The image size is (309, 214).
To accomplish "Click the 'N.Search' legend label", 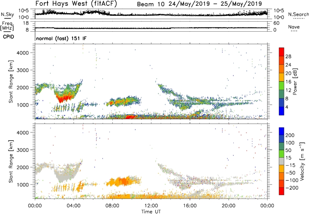I will tap(298, 14).
